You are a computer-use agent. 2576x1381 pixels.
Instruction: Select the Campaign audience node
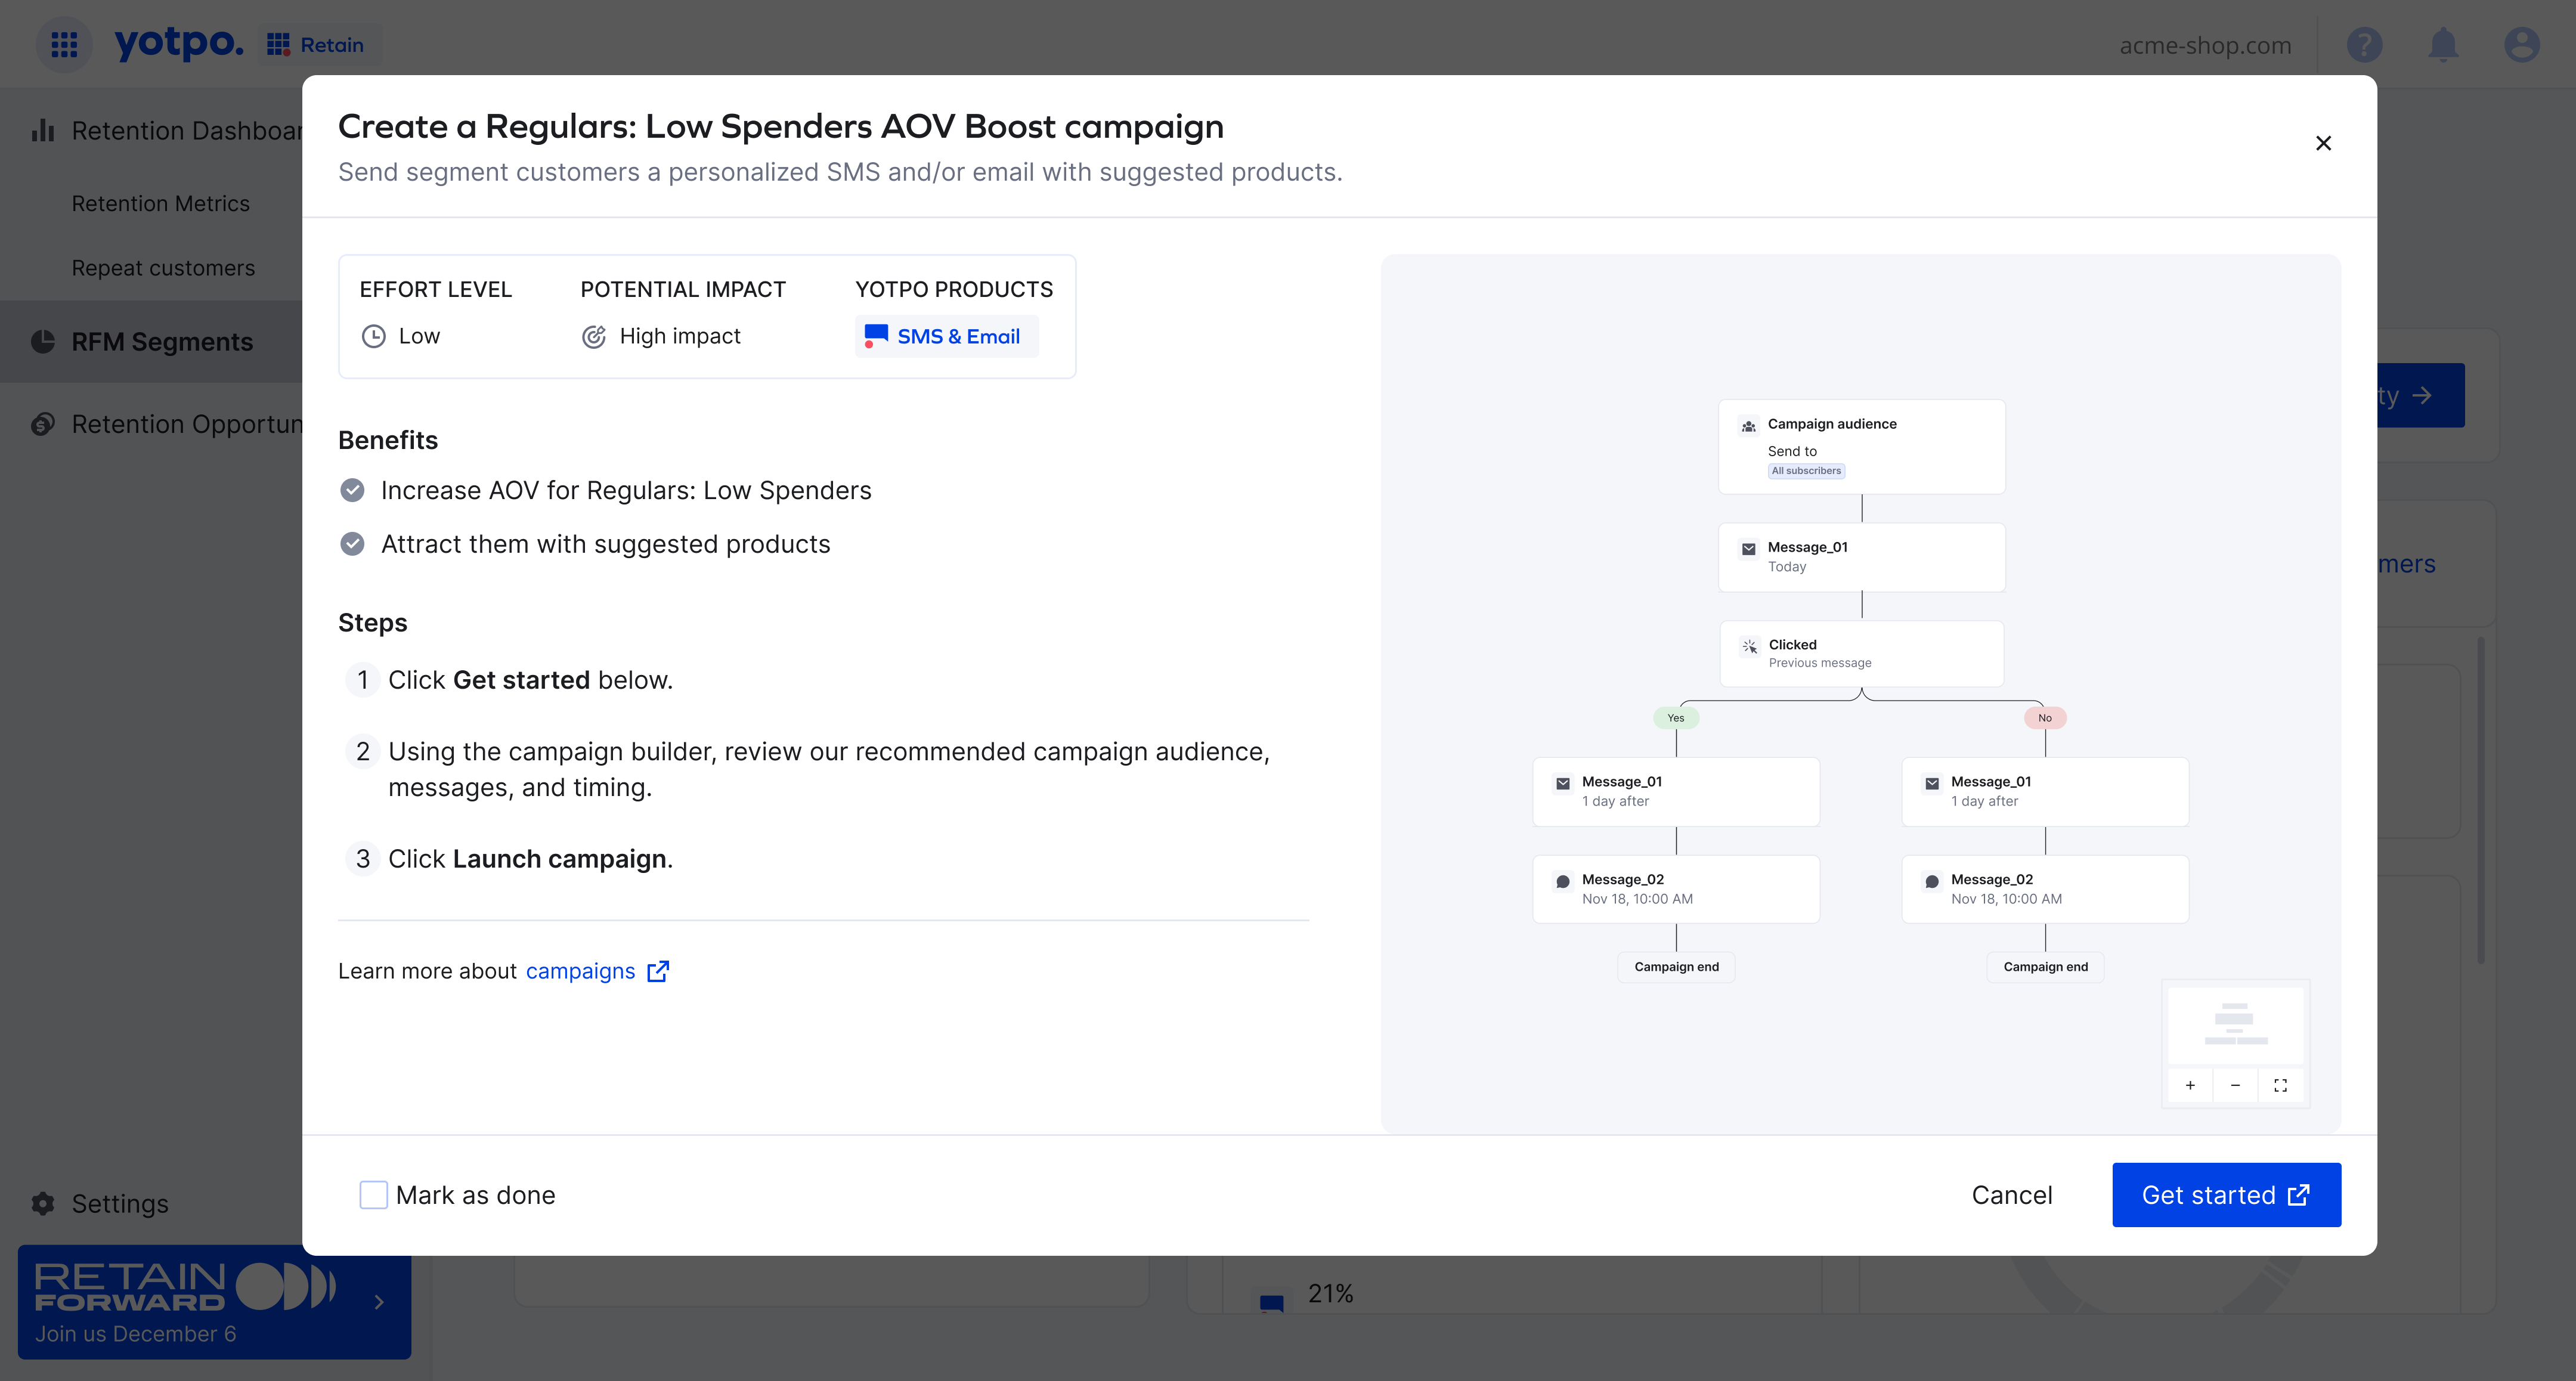(x=1861, y=446)
